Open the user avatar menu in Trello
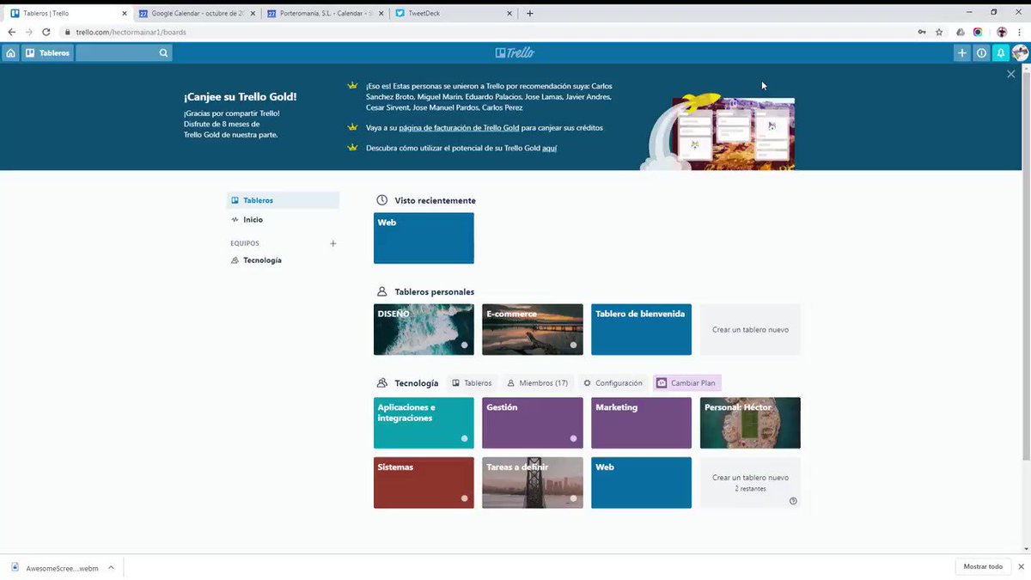Image resolution: width=1031 pixels, height=580 pixels. (x=1020, y=52)
